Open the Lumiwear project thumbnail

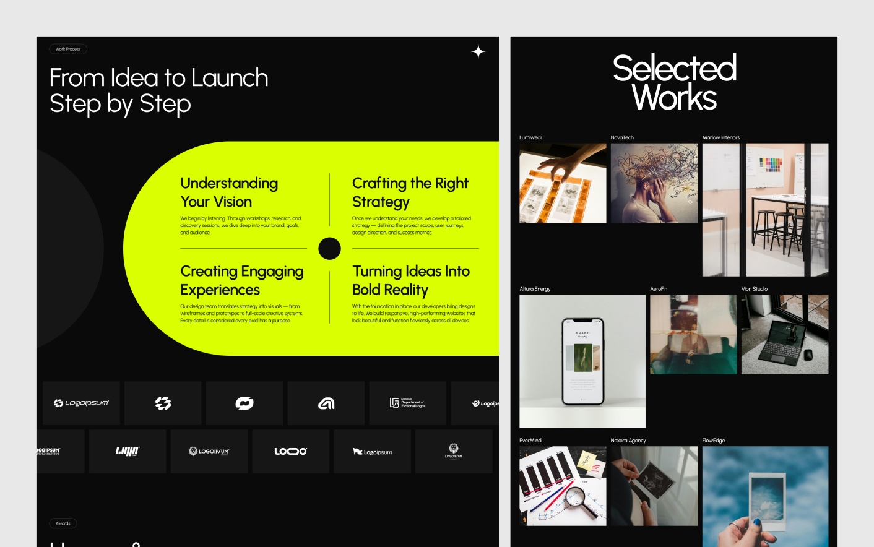[563, 183]
